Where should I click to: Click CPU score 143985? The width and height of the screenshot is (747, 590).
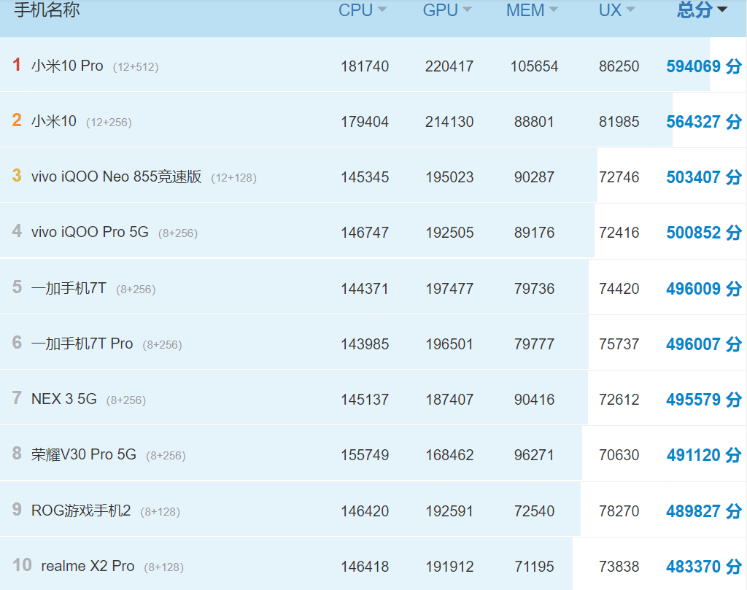(x=365, y=343)
